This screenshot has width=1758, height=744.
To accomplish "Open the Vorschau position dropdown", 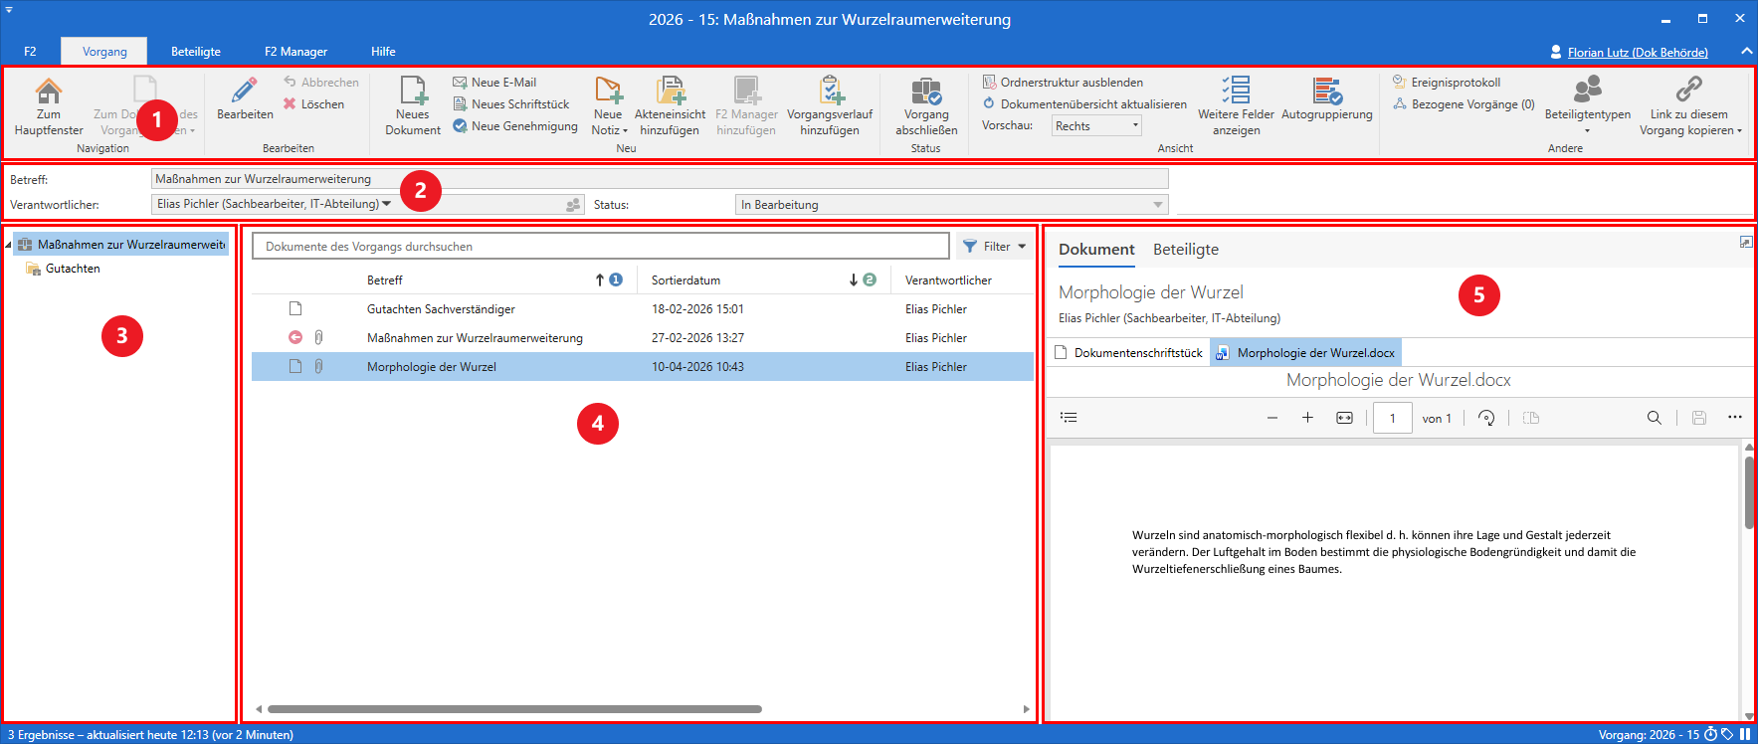I will (1096, 125).
